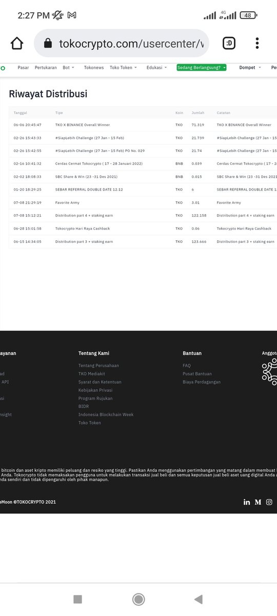Tap the muted bell icon in status bar
The height and width of the screenshot is (616, 277).
tap(58, 15)
